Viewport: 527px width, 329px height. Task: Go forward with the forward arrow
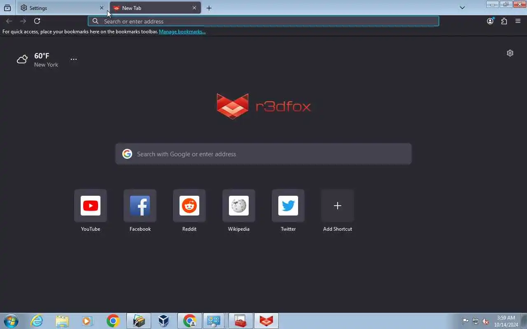coord(23,21)
